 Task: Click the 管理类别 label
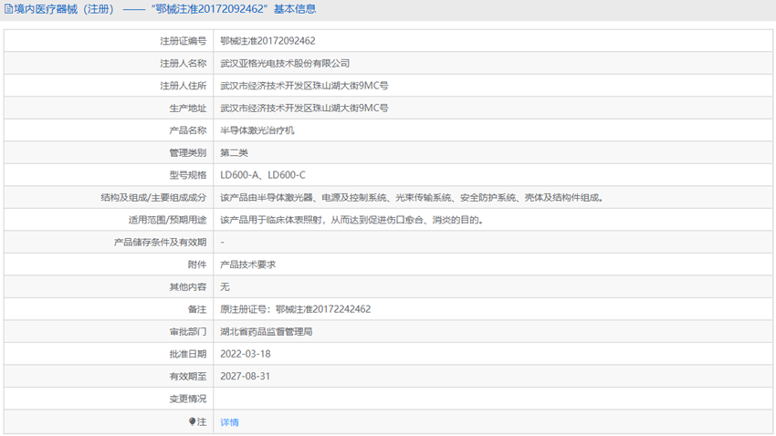tap(187, 152)
